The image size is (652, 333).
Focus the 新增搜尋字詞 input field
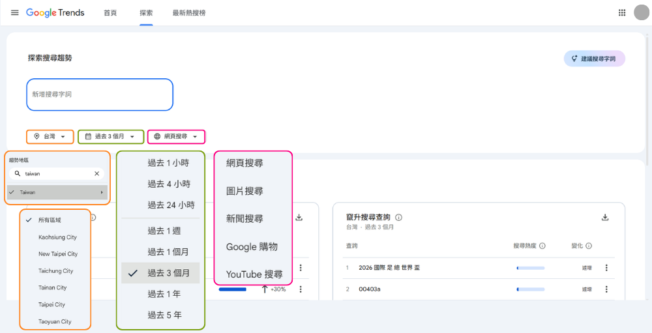pyautogui.click(x=100, y=94)
